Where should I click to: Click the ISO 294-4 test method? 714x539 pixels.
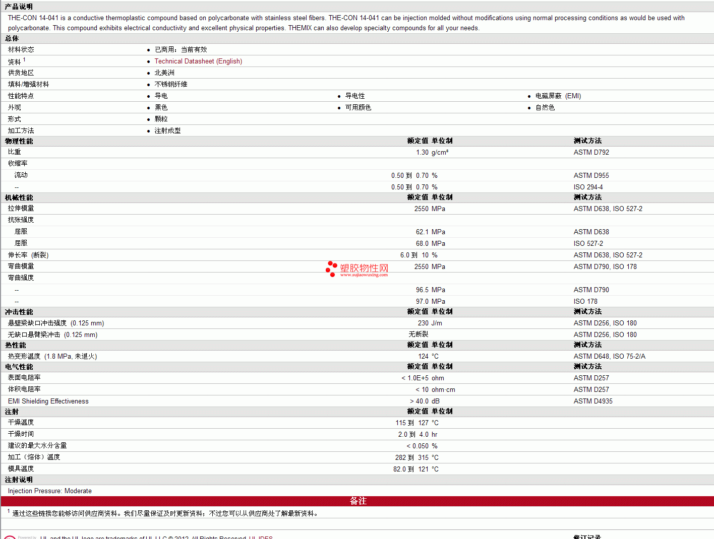pyautogui.click(x=588, y=187)
